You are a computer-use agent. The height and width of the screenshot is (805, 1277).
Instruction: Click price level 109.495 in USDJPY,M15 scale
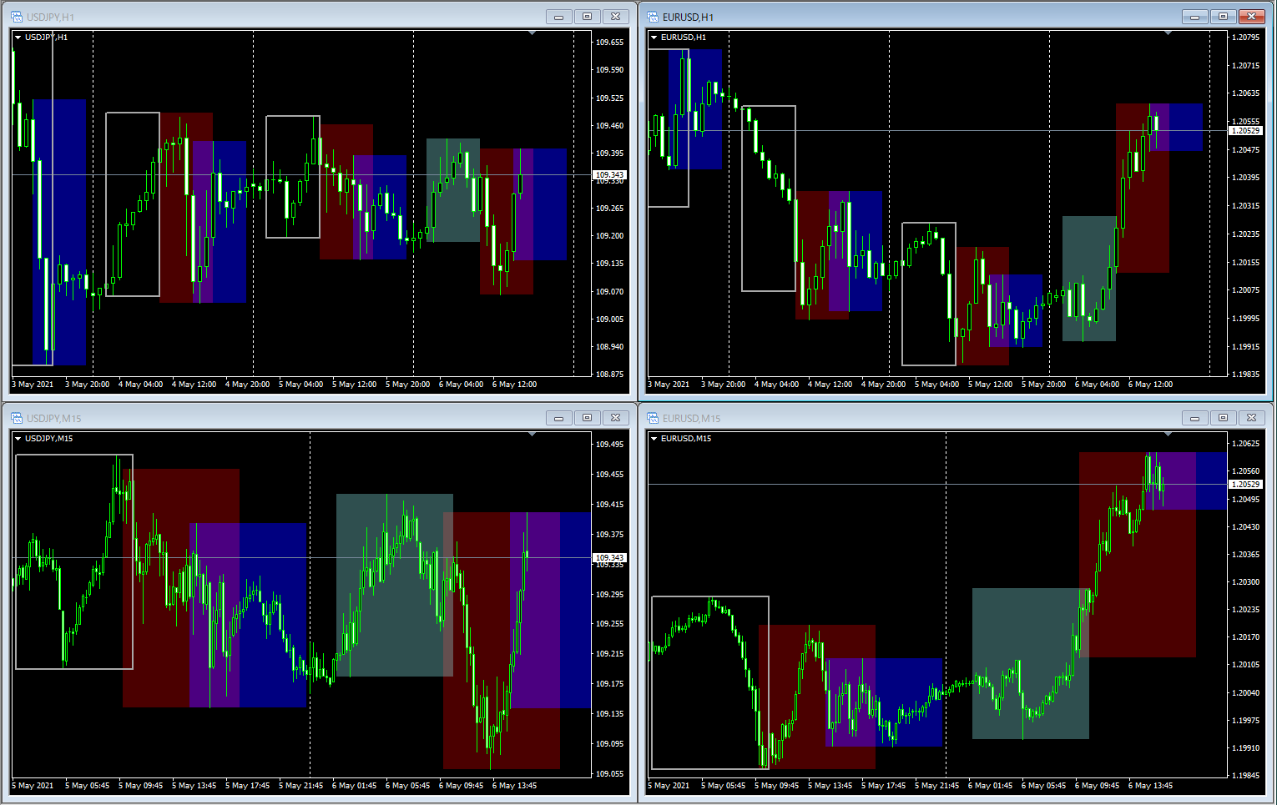click(x=609, y=445)
